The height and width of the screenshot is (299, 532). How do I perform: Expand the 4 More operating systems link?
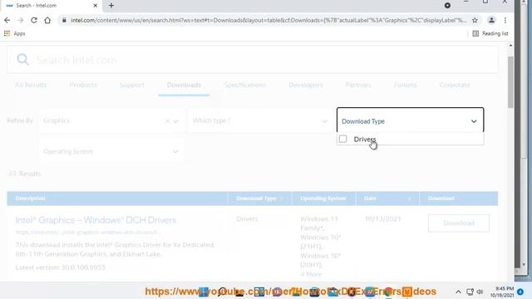coord(311,274)
